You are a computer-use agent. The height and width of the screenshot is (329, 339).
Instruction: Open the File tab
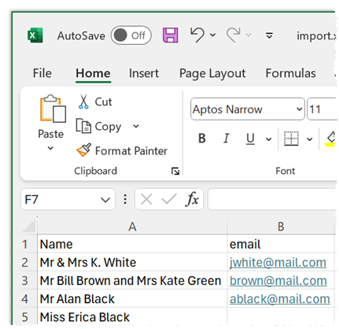(x=42, y=73)
